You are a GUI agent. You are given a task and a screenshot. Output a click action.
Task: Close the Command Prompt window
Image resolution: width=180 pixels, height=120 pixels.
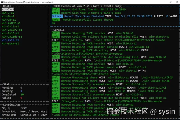177,2
